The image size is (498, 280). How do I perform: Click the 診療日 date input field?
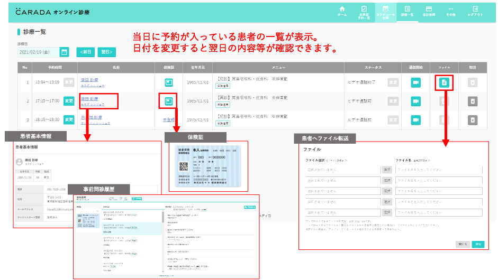tap(38, 52)
